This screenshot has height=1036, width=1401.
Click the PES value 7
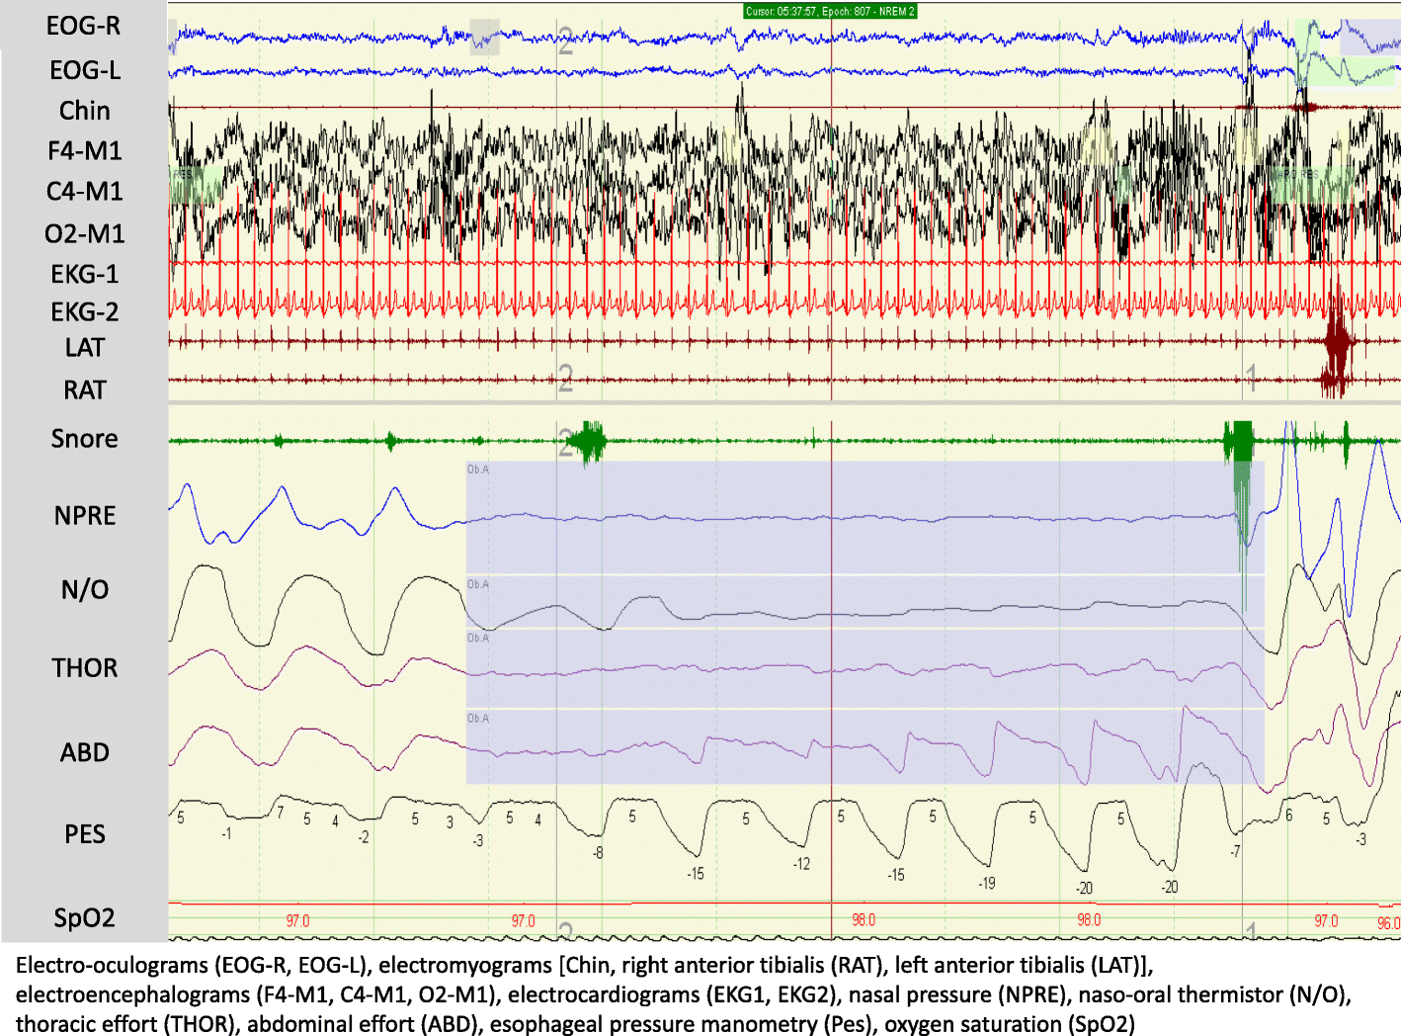pyautogui.click(x=280, y=813)
